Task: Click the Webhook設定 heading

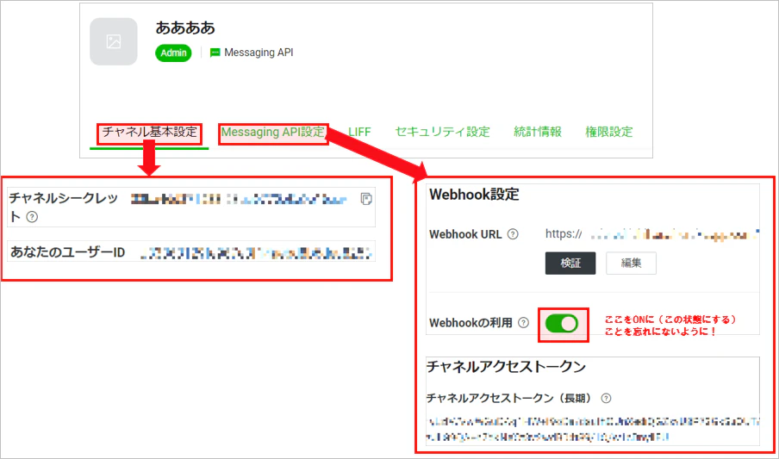Action: pyautogui.click(x=474, y=195)
